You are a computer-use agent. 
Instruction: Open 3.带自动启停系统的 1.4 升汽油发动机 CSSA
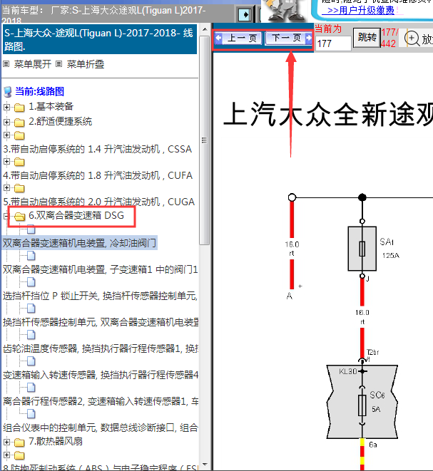click(98, 149)
